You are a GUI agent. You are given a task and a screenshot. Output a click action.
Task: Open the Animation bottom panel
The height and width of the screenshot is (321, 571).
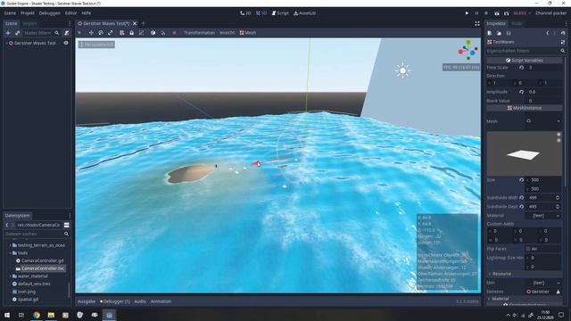[x=161, y=301]
